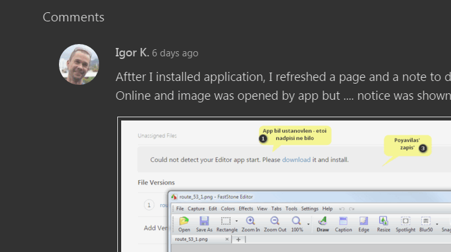This screenshot has width=451, height=252.
Task: Add a Caption using the toolbar icon
Action: click(x=343, y=221)
